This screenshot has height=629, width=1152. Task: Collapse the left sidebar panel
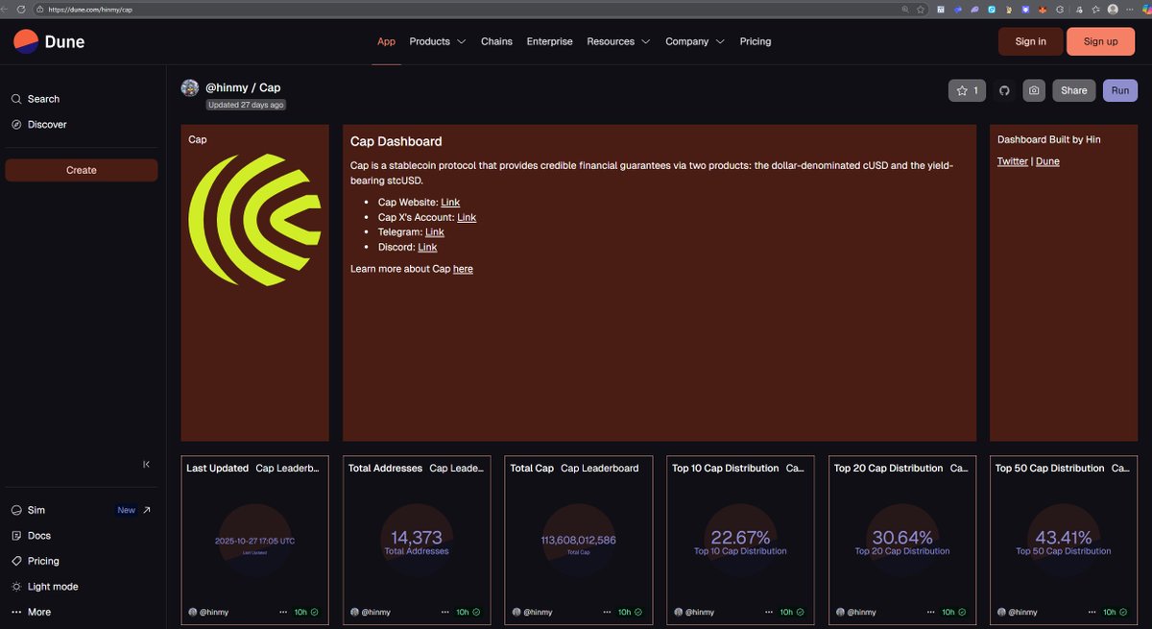click(x=146, y=464)
